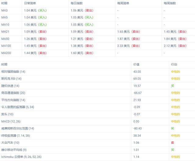Click the 势头 (10) row
The width and height of the screenshot is (195, 161).
click(97, 114)
